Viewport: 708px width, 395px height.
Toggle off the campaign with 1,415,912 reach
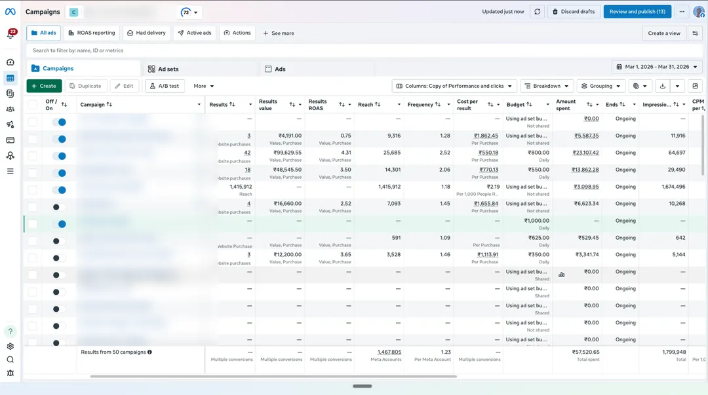[59, 190]
